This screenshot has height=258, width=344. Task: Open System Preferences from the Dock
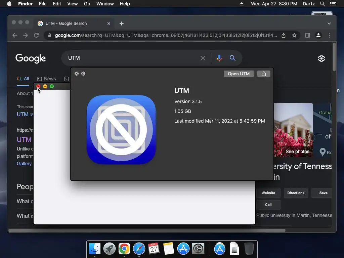coord(198,249)
